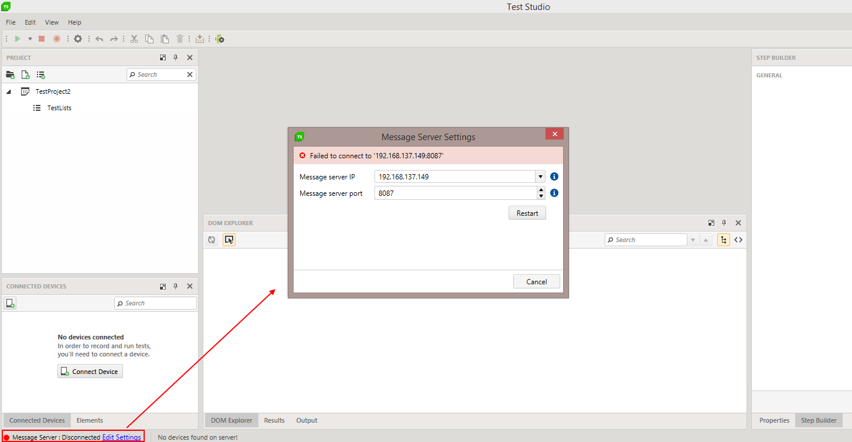The height and width of the screenshot is (442, 852).
Task: Open the Run options dropdown arrow
Action: coord(30,39)
